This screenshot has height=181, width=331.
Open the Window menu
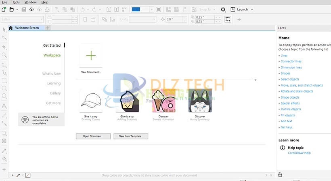(x=30, y=2)
